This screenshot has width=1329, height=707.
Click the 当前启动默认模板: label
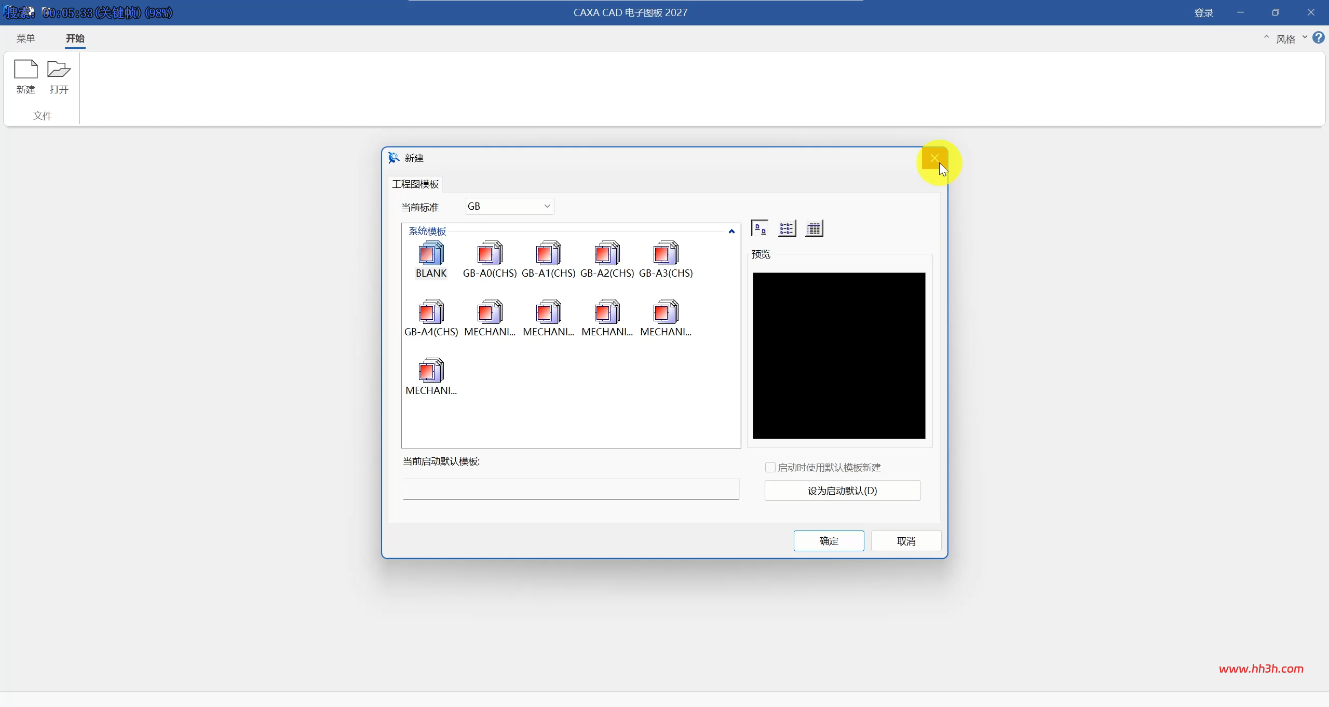pyautogui.click(x=441, y=461)
